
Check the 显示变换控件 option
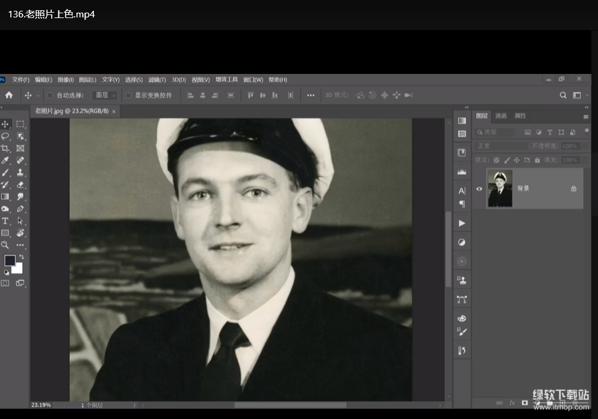[128, 95]
